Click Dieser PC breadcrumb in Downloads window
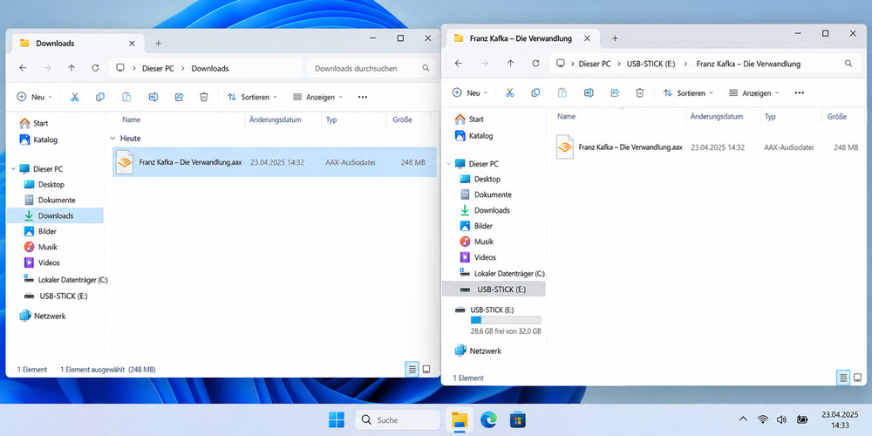872x436 pixels. (x=158, y=68)
